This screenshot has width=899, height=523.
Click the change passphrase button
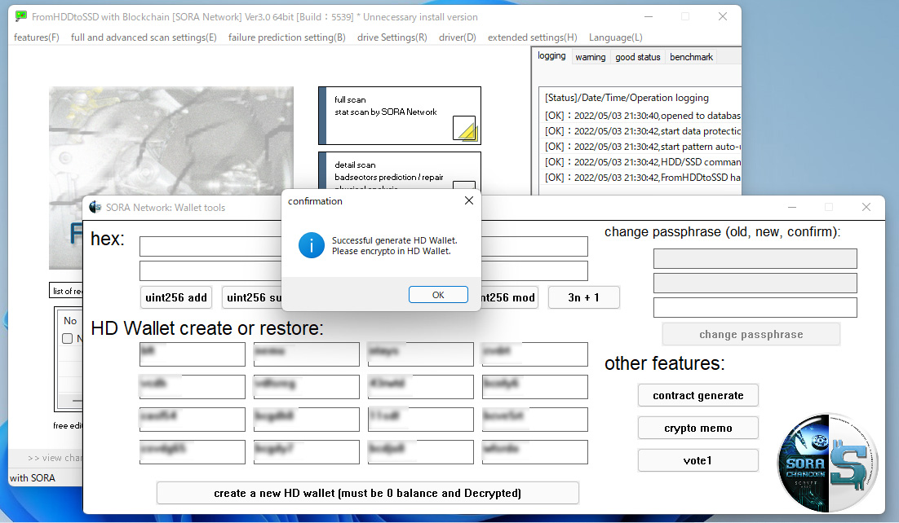(x=751, y=334)
